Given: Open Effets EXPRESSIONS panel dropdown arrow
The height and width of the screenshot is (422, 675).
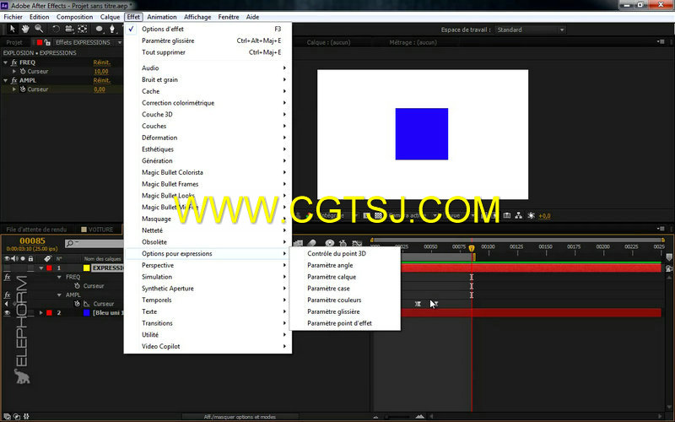Looking at the screenshot, I should click(x=120, y=43).
